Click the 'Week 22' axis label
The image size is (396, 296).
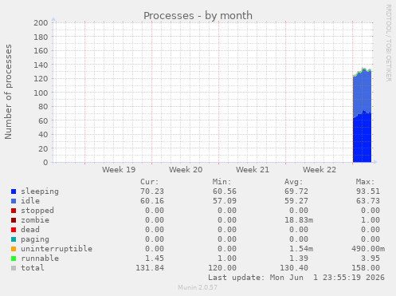point(320,170)
